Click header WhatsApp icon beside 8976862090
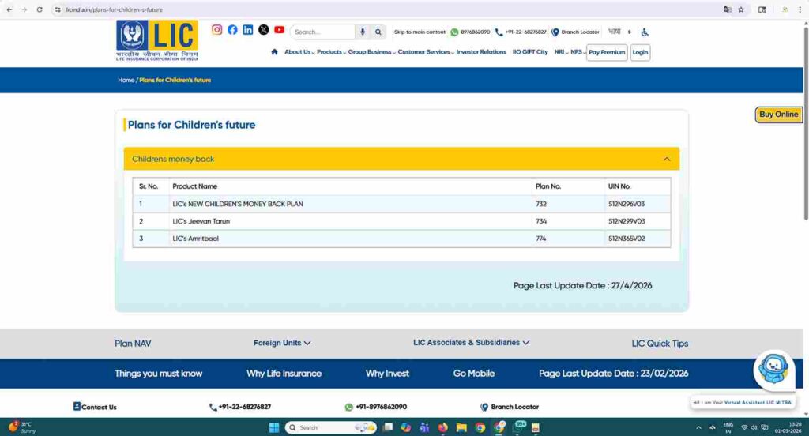Viewport: 809px width, 436px height. coord(454,32)
